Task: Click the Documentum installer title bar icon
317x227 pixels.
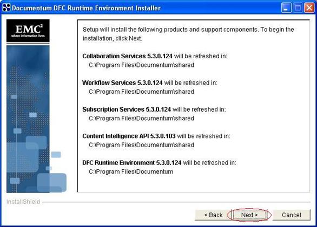Action: pyautogui.click(x=6, y=8)
